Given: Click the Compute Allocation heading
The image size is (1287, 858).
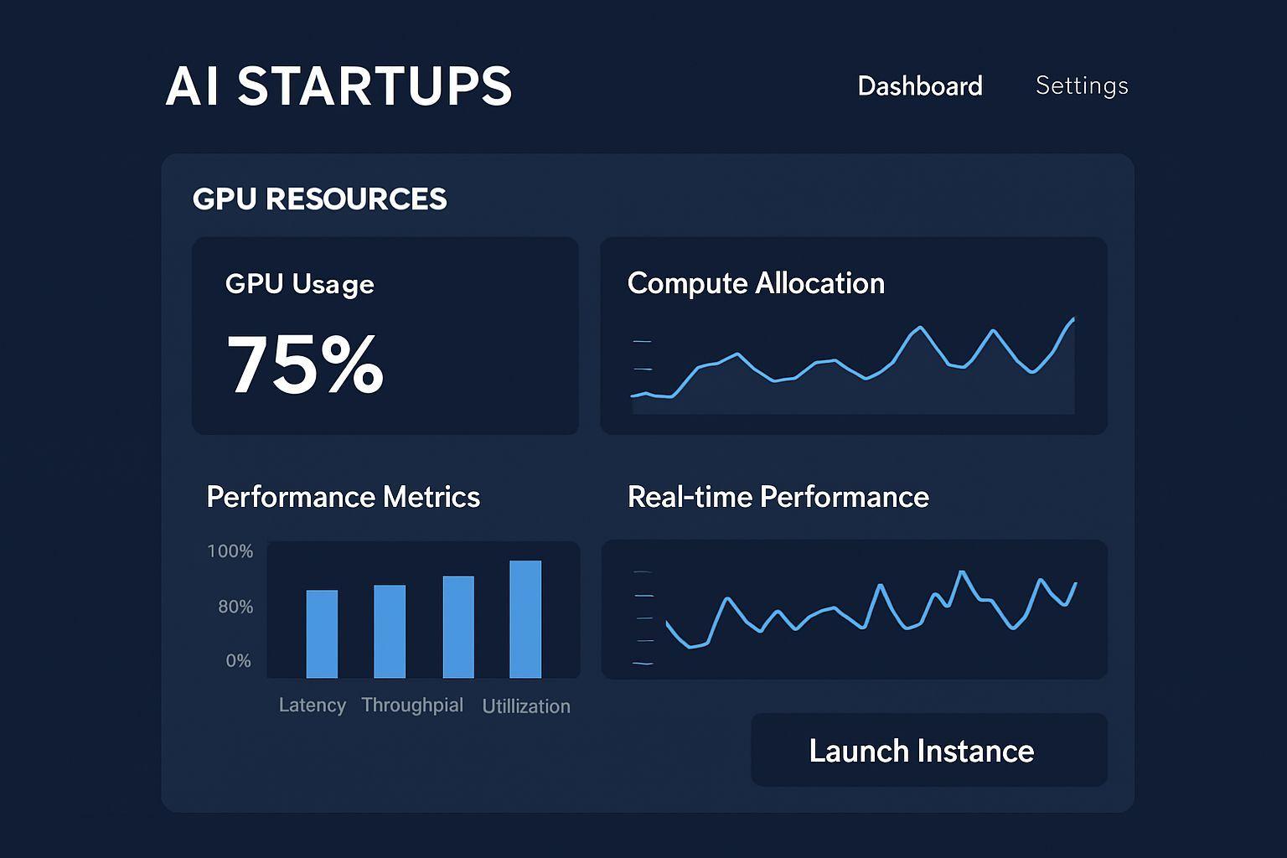Looking at the screenshot, I should pyautogui.click(x=755, y=283).
